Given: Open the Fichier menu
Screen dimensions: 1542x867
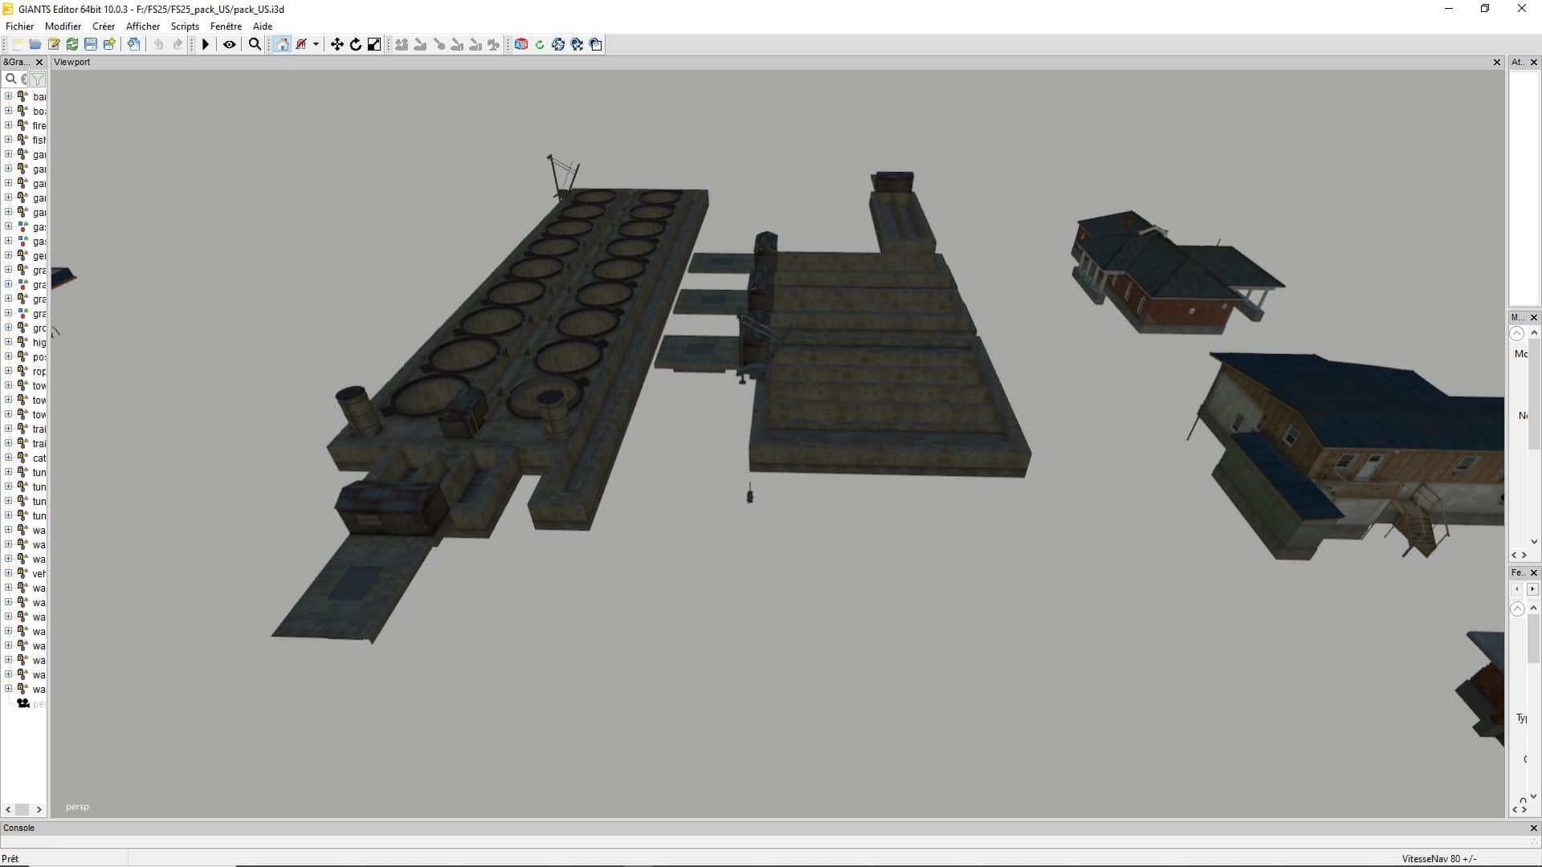Looking at the screenshot, I should (x=19, y=26).
